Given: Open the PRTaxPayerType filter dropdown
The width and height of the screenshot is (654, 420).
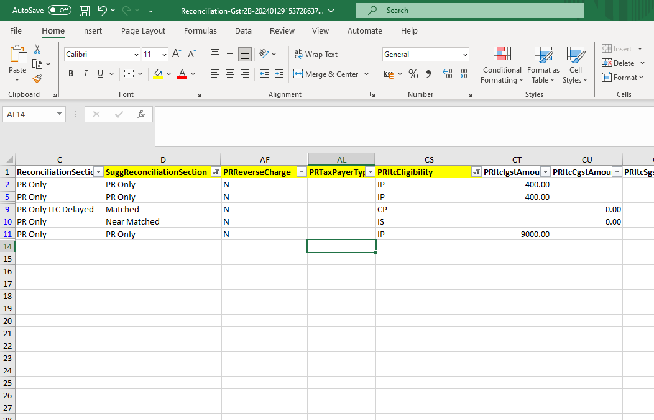Looking at the screenshot, I should [371, 172].
